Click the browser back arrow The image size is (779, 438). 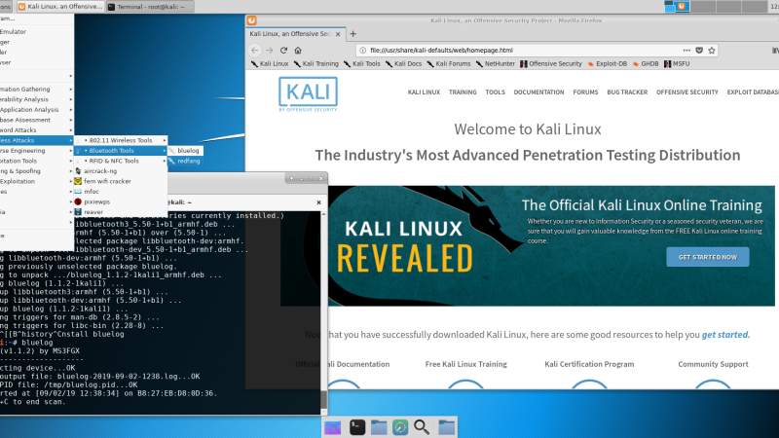point(255,49)
